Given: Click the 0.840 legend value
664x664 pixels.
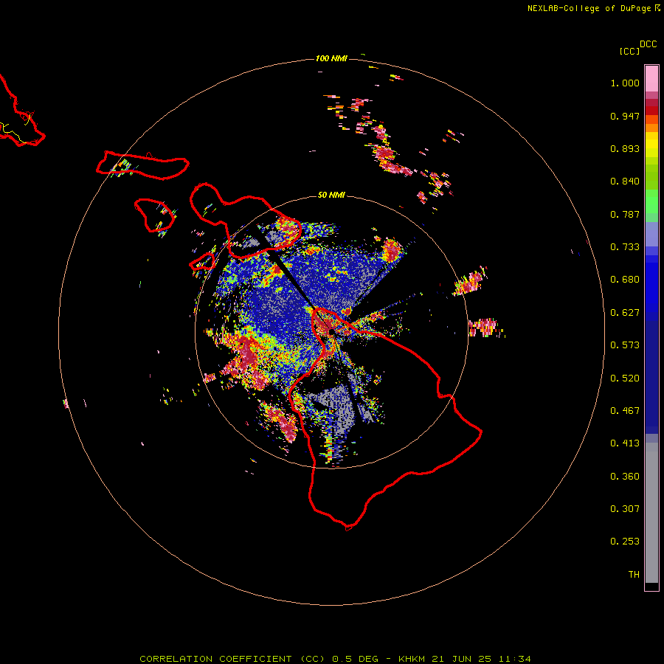Looking at the screenshot, I should pos(625,181).
